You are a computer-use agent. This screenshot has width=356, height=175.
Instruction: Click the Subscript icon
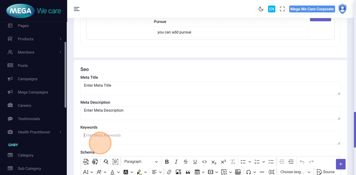(x=214, y=162)
